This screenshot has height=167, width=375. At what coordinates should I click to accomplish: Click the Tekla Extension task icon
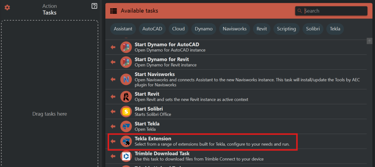tap(126, 141)
